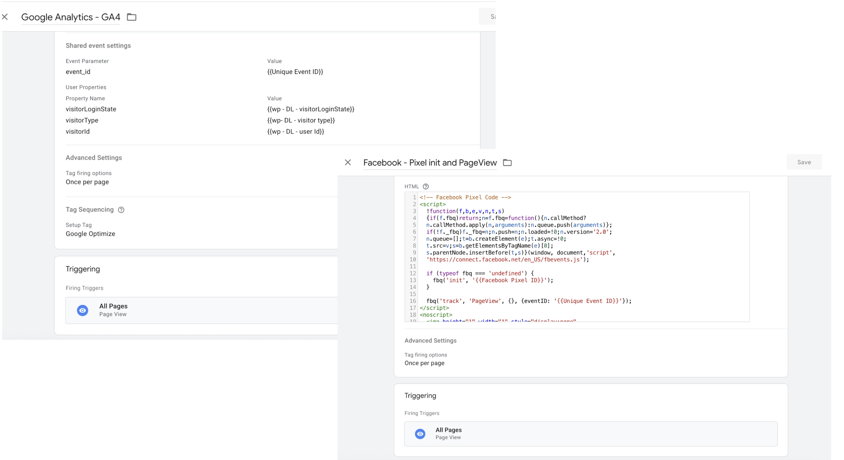
Task: Click the Shared event settings heading
Action: click(98, 45)
